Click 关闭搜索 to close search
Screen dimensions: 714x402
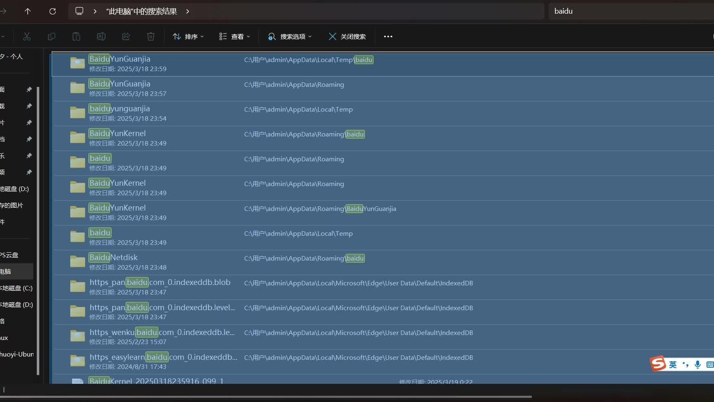(347, 36)
